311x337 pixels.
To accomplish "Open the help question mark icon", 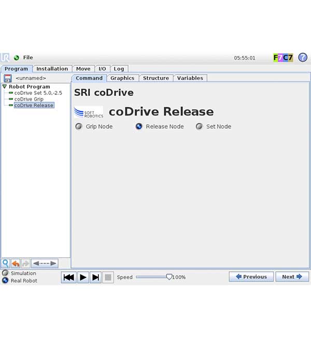I will 303,58.
